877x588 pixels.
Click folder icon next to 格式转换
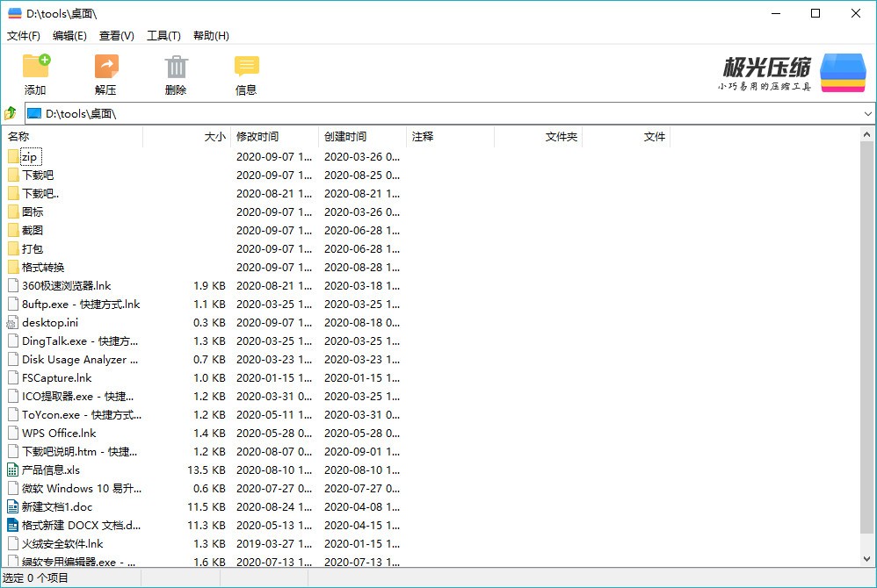(x=13, y=267)
